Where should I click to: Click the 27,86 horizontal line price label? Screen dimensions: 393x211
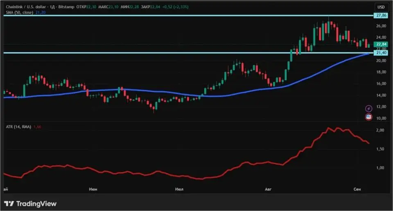[381, 15]
